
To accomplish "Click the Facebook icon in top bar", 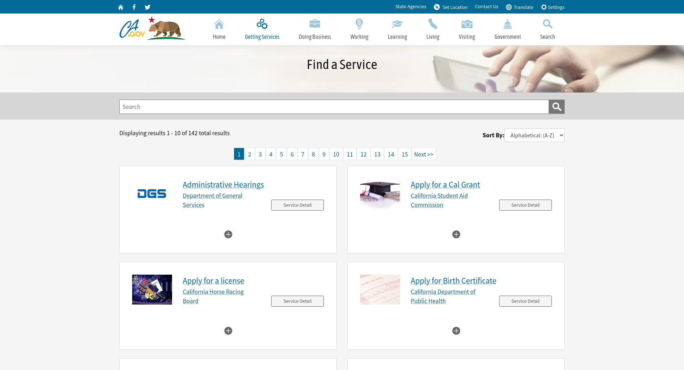I will 134,7.
